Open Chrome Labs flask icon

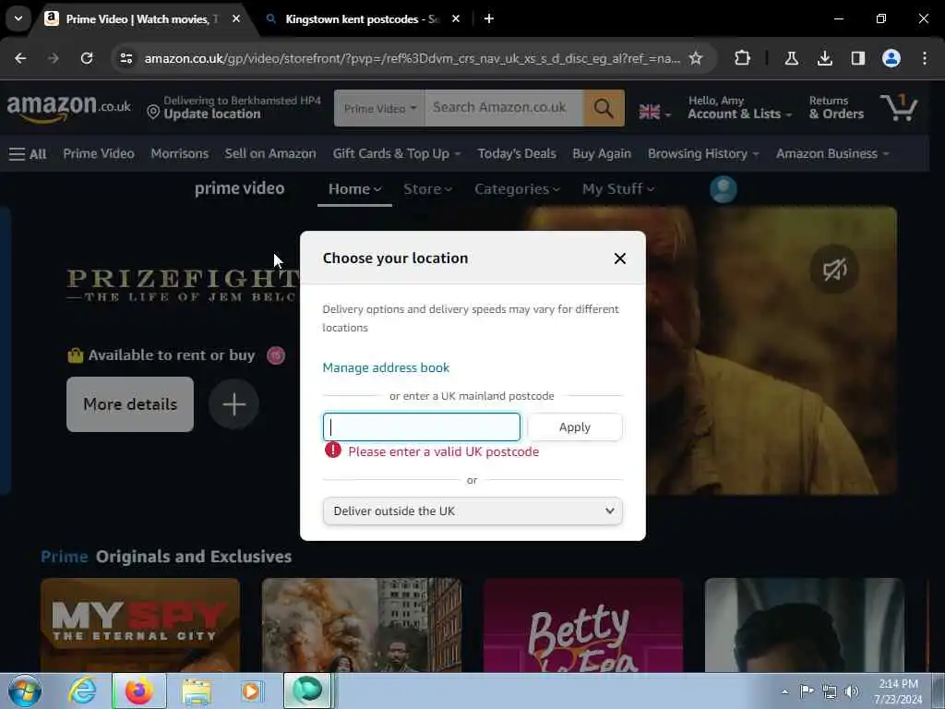pos(791,58)
